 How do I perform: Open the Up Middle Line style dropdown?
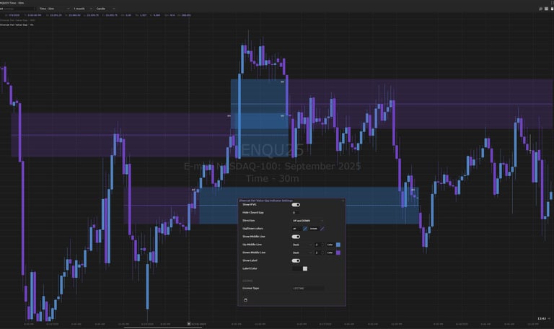pyautogui.click(x=302, y=245)
